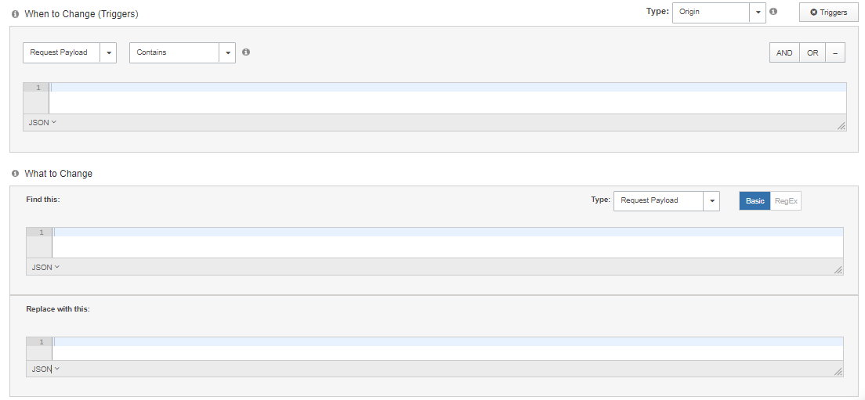
Task: Open the Contains operator dropdown
Action: point(182,52)
